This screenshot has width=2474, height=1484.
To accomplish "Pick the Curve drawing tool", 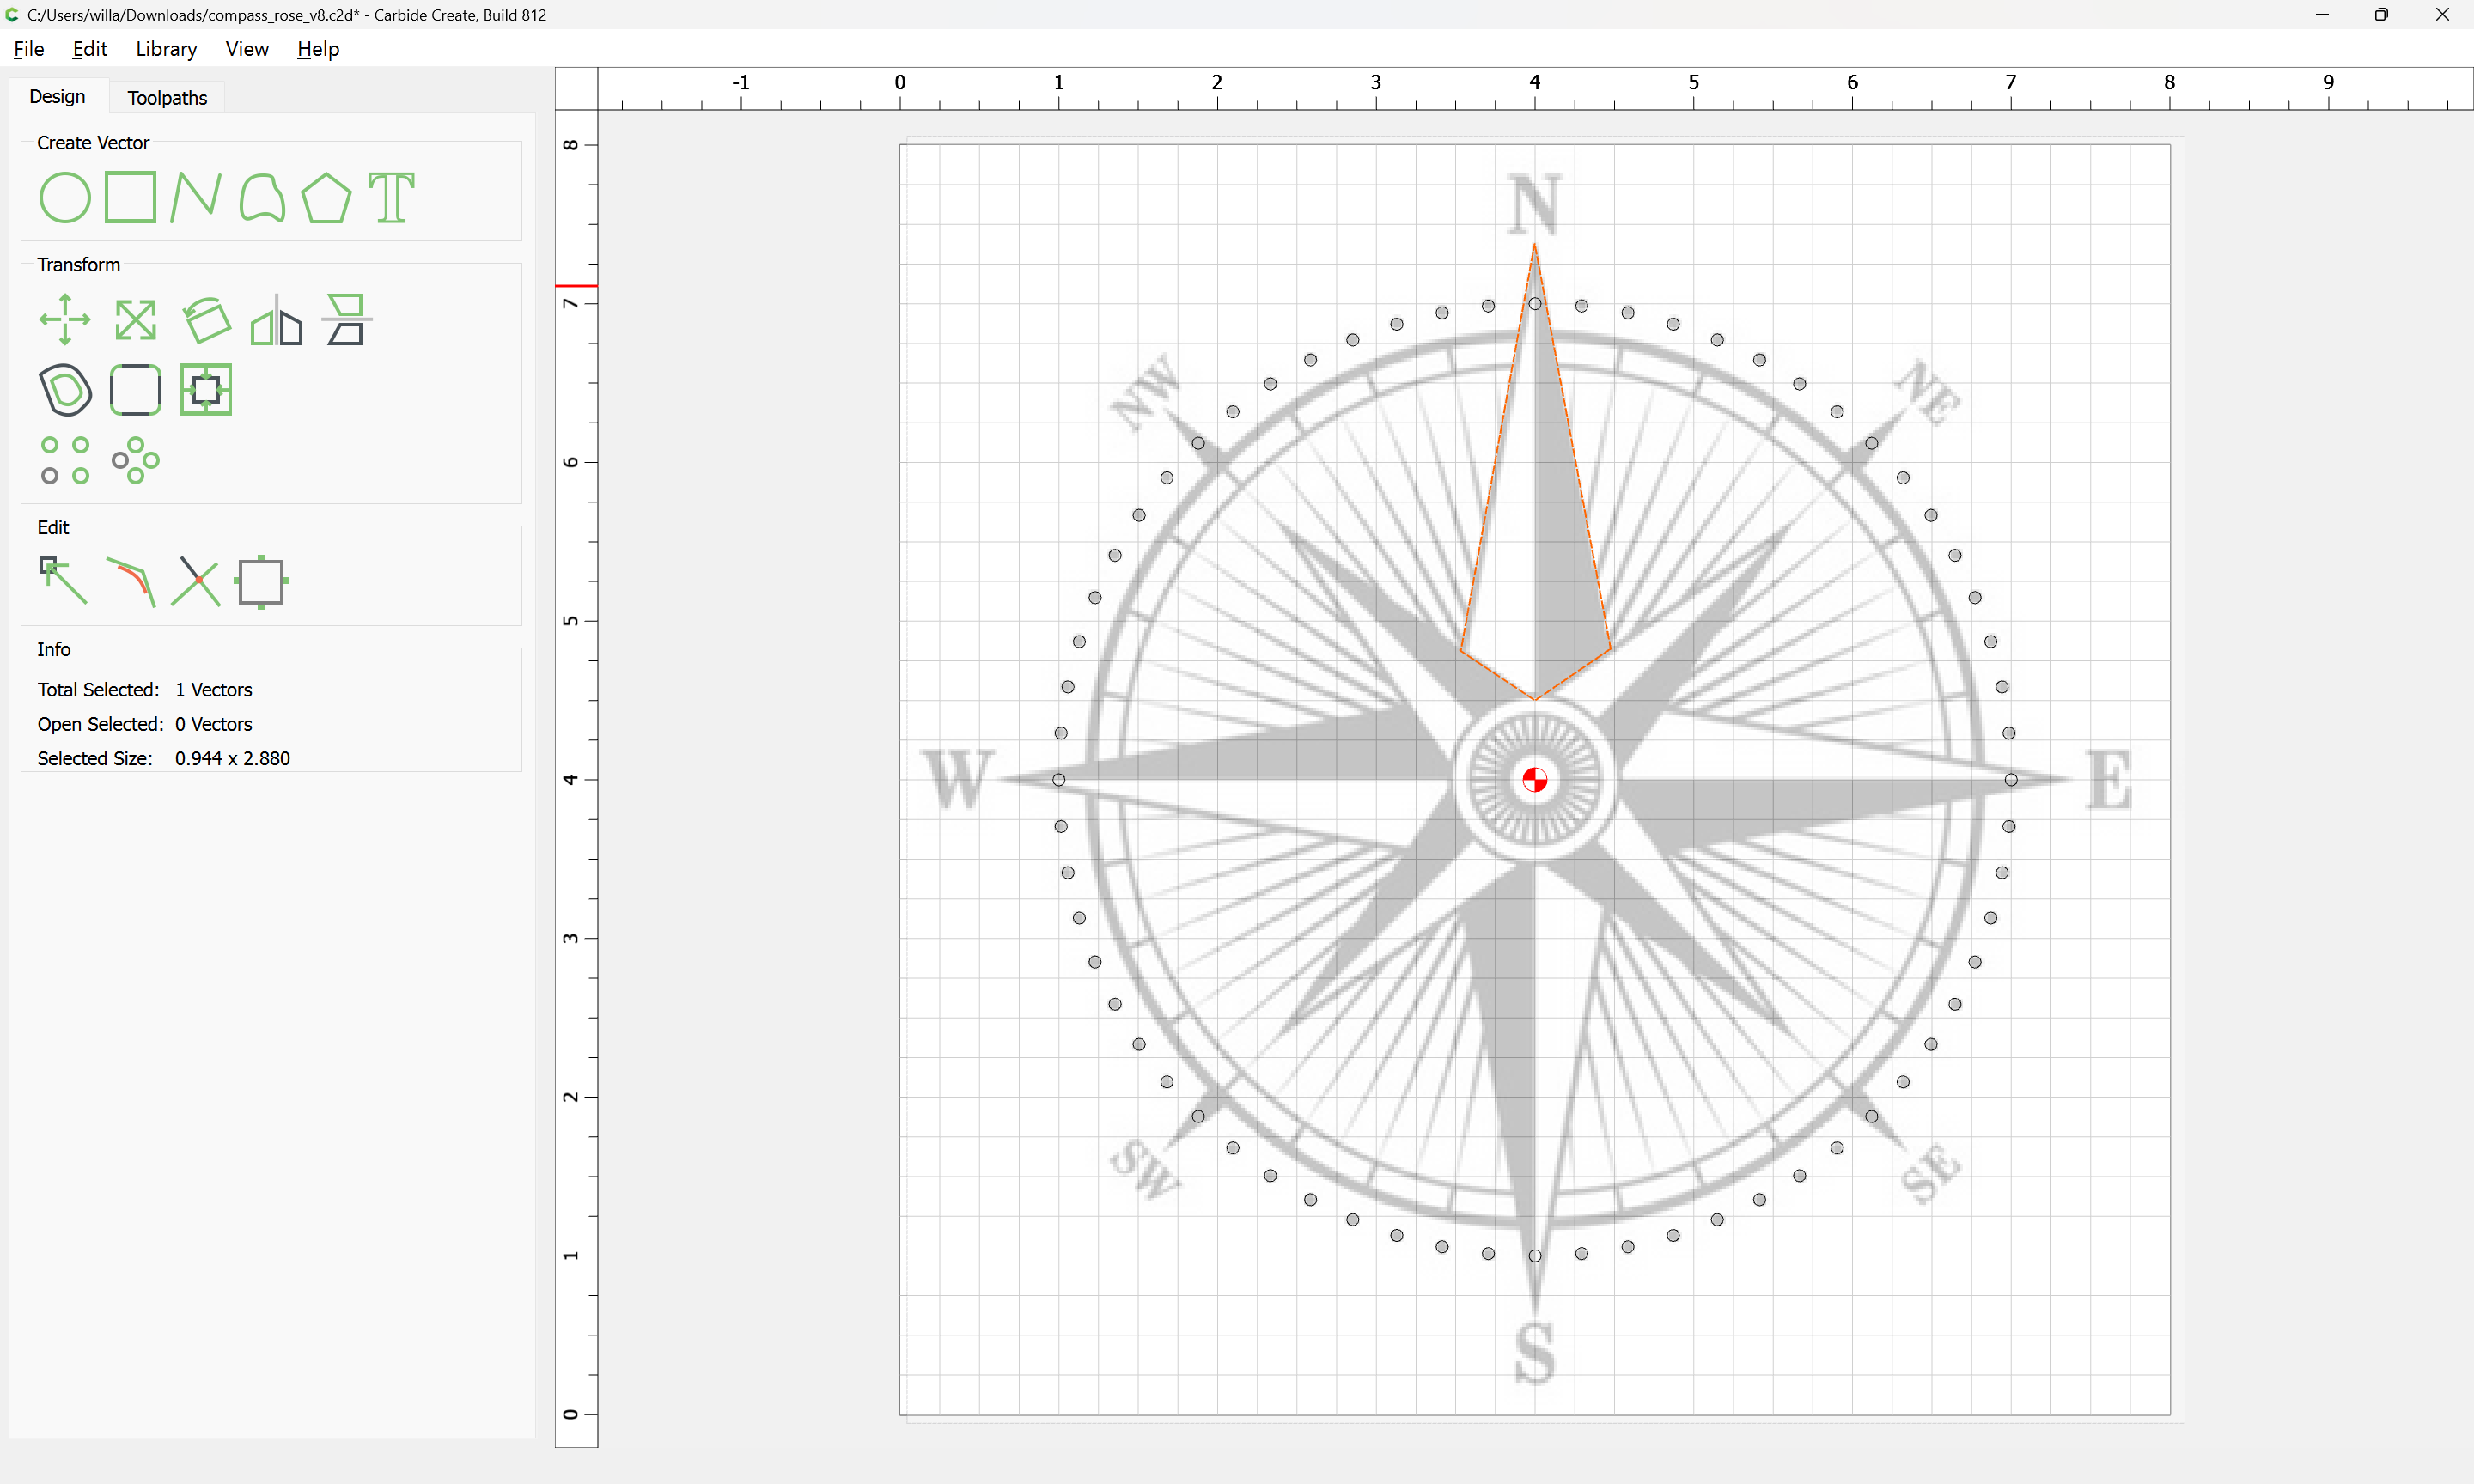I will coord(262,197).
